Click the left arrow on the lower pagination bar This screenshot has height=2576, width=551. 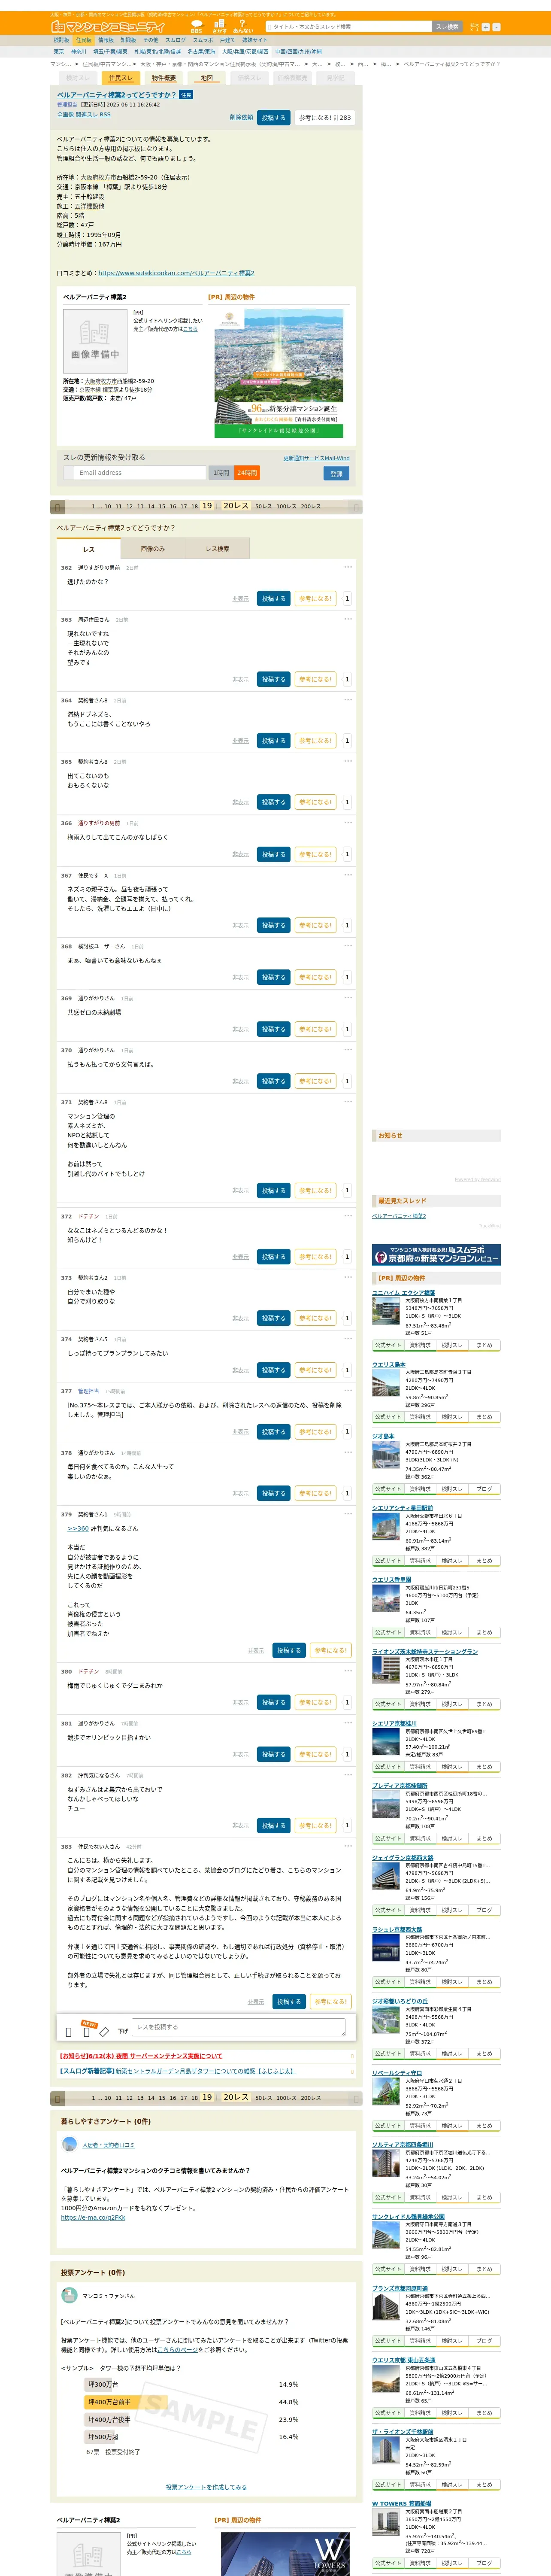tap(58, 2098)
